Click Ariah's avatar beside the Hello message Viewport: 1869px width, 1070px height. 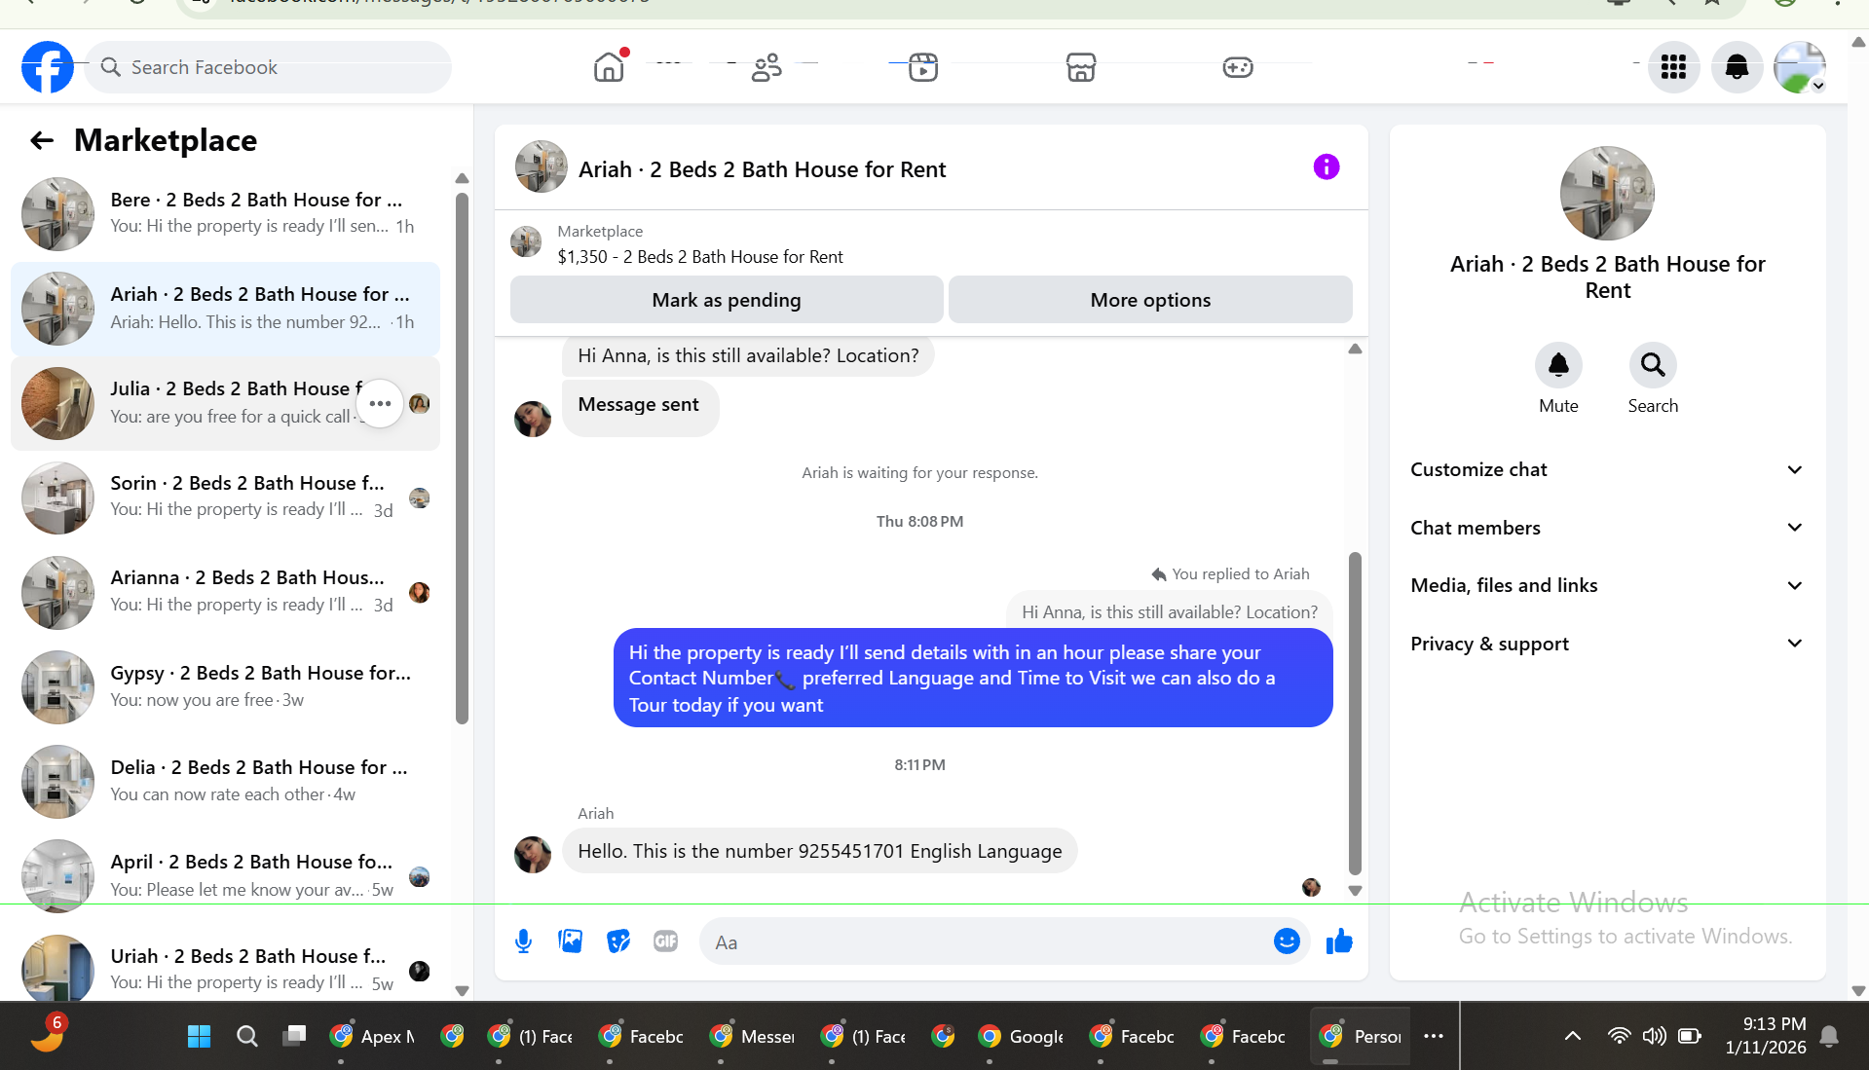coord(532,854)
